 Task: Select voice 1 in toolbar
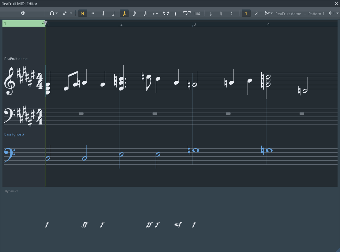[x=246, y=13]
